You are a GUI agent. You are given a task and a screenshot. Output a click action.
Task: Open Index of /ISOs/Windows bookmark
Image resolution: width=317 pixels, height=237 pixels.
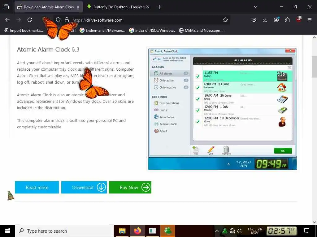click(152, 31)
